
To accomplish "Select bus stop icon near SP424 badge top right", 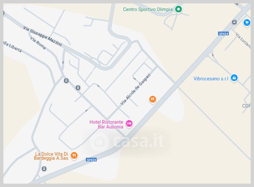I will 234,22.
